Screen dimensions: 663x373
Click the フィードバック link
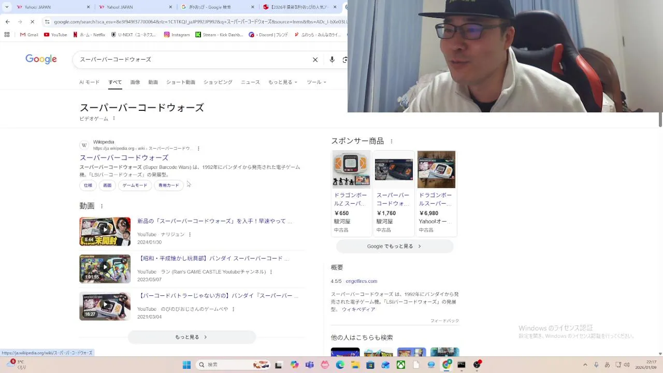click(x=444, y=321)
